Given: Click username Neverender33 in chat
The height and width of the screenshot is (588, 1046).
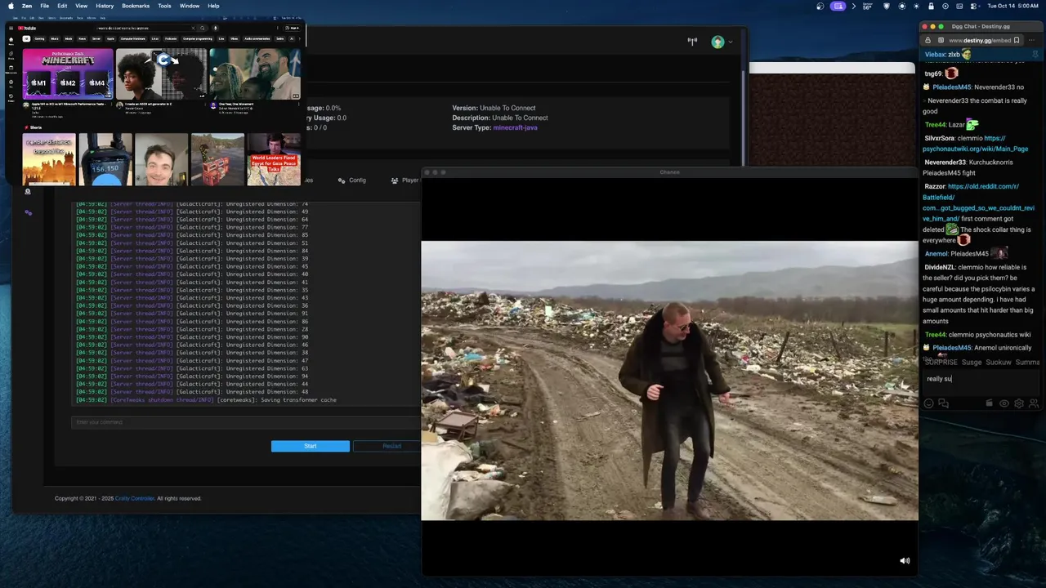Looking at the screenshot, I should click(945, 163).
